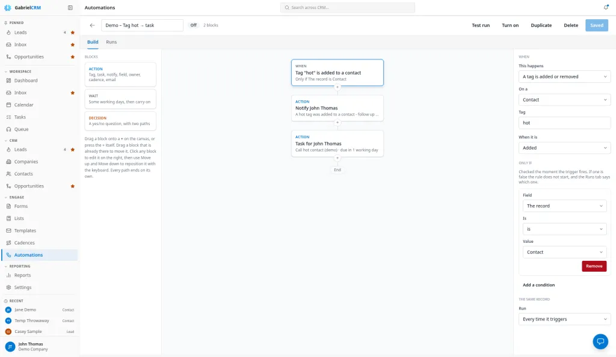The width and height of the screenshot is (616, 357).
Task: Click 'Add a condition' link
Action: point(538,285)
